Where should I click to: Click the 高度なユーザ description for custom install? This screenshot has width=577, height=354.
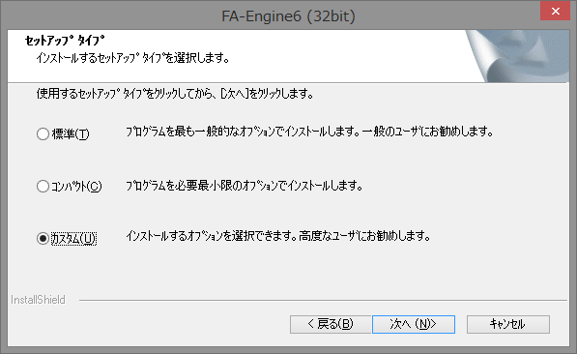tap(277, 236)
